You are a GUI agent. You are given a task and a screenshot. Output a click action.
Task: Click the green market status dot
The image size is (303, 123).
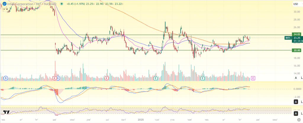point(62,4)
